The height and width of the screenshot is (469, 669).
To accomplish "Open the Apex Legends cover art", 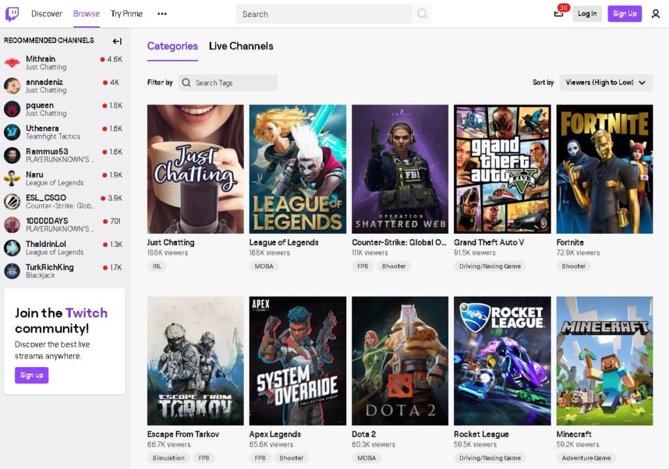I will click(298, 361).
